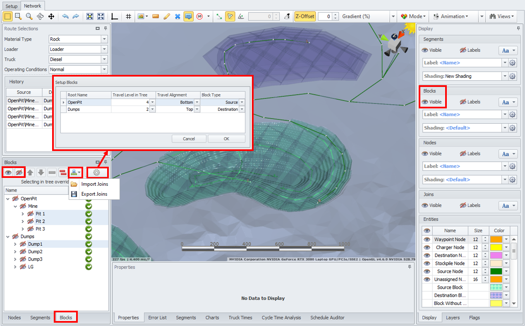Click the undo arrow in toolbar
The image size is (525, 326).
(x=65, y=17)
